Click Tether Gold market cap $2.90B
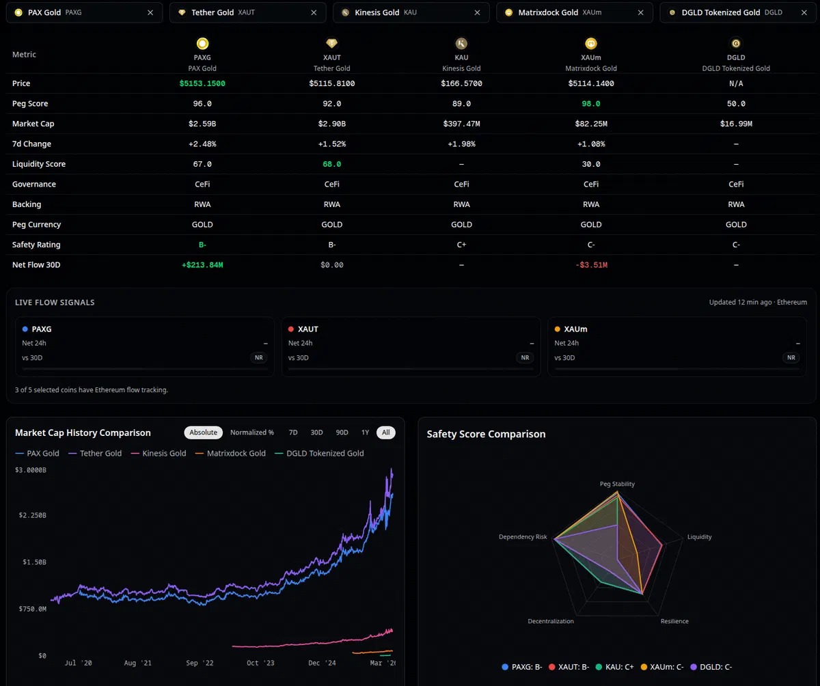The height and width of the screenshot is (686, 820). click(332, 124)
